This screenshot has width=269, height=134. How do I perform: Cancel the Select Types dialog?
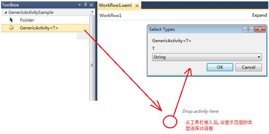pyautogui.click(x=248, y=67)
